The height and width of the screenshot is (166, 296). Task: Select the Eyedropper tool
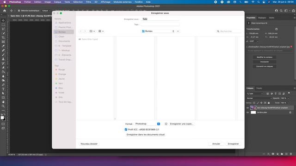tap(3, 46)
